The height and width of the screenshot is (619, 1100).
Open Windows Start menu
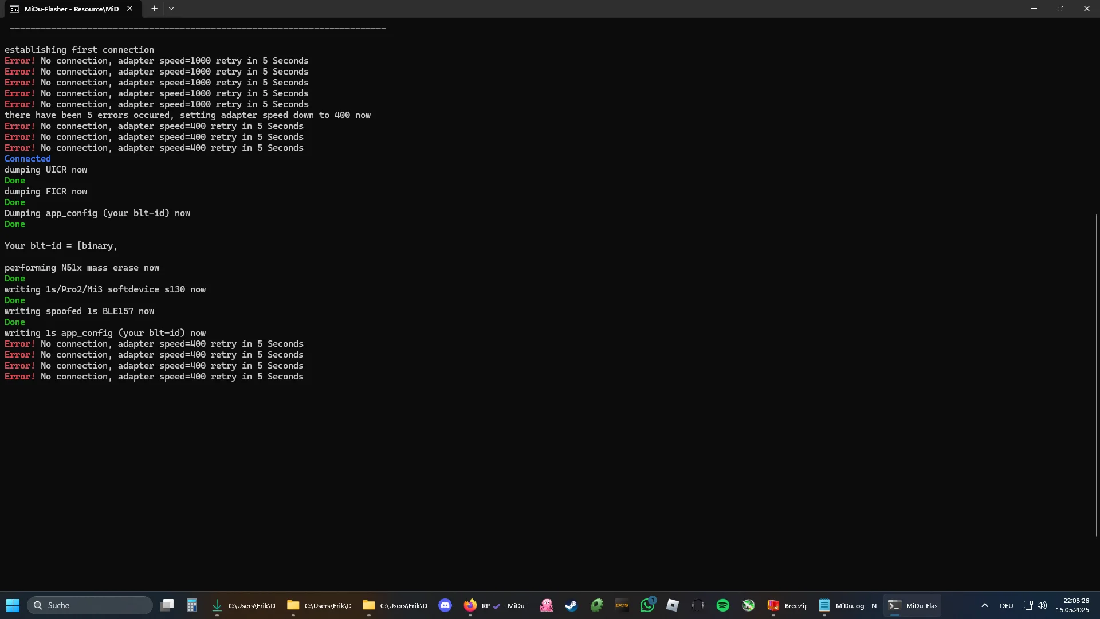click(13, 605)
